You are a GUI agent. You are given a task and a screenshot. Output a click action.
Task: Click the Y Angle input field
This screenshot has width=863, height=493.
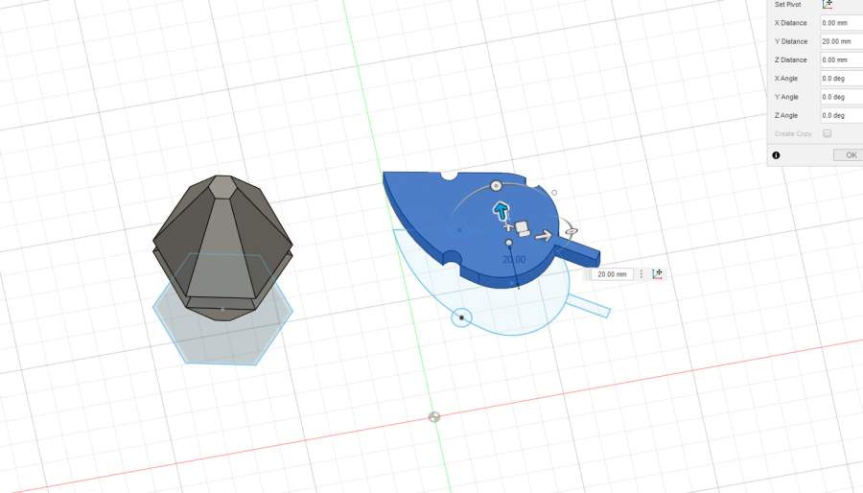click(842, 97)
